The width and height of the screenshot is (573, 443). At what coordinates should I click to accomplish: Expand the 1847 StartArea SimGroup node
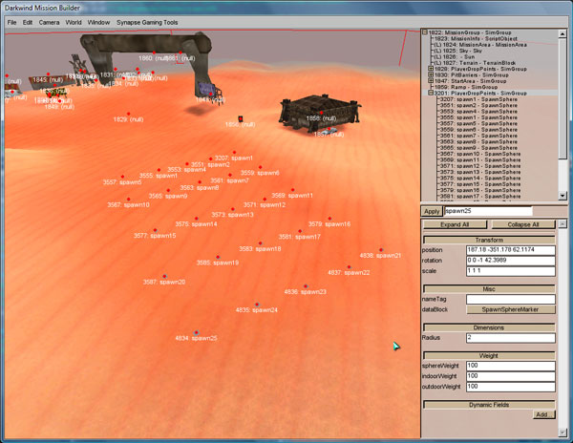tap(432, 81)
